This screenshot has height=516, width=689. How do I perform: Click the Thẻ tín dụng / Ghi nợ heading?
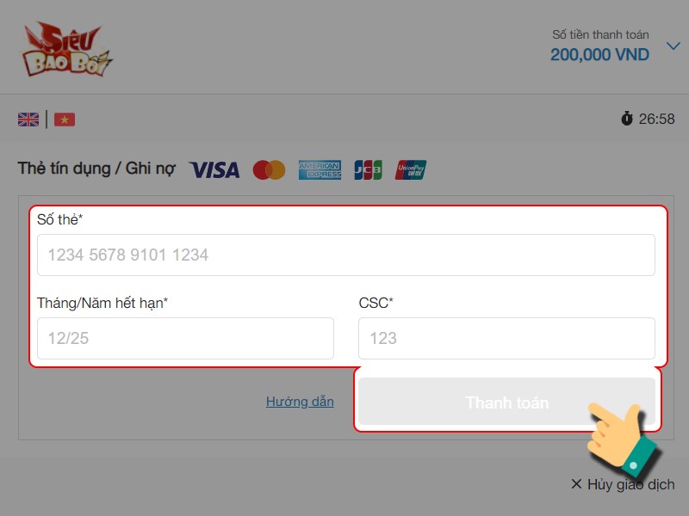(x=96, y=169)
